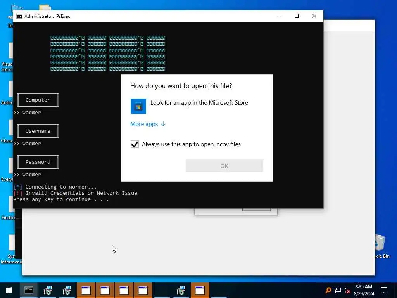Open the network status tray icon
Screen dimensions: 397x298
[338, 290]
